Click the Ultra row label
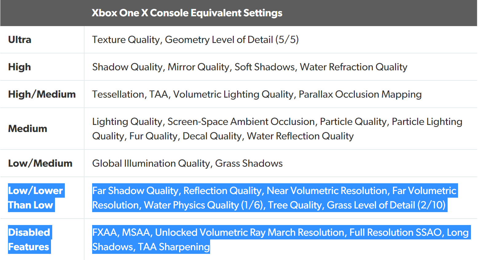The width and height of the screenshot is (478, 260). pos(20,40)
